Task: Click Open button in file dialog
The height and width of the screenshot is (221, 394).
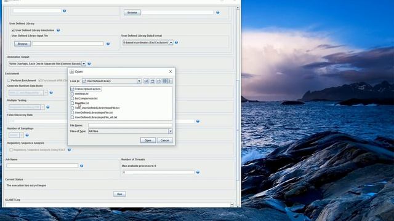Action: (148, 141)
